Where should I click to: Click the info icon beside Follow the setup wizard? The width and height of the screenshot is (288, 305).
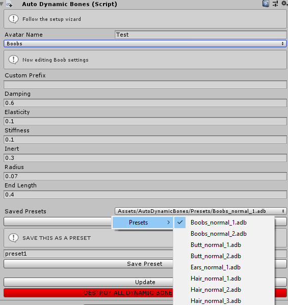coord(13,19)
